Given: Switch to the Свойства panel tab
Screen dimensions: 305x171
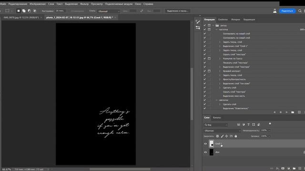Looking at the screenshot, I should coord(223,19).
